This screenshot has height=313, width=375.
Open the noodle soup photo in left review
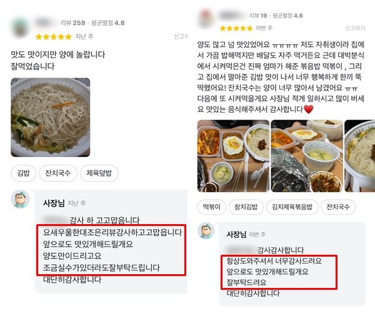click(51, 117)
